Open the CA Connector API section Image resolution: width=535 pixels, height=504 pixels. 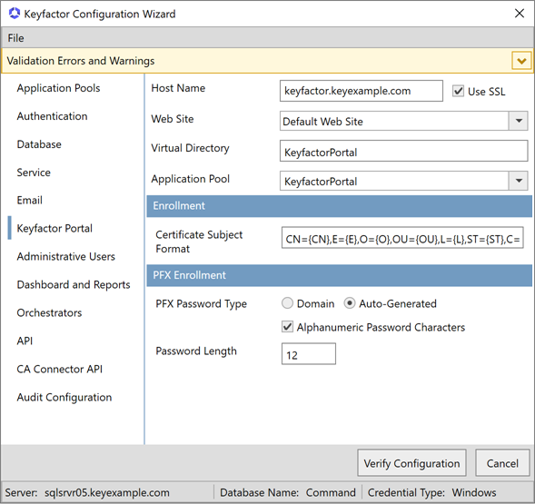(x=60, y=370)
